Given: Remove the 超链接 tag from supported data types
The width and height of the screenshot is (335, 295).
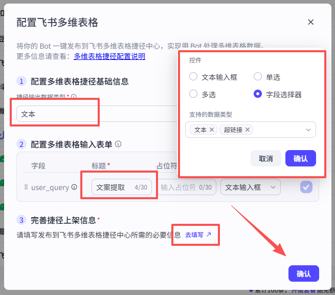Looking at the screenshot, I should pos(248,130).
